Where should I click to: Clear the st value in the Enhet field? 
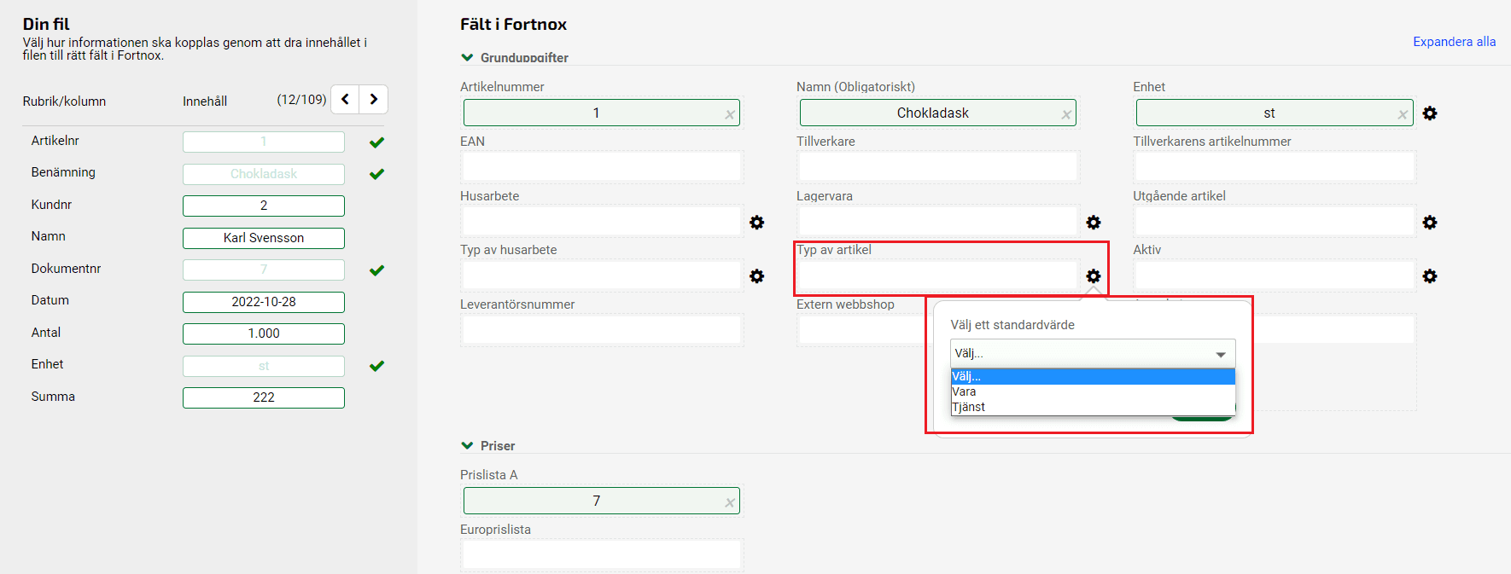point(1403,114)
